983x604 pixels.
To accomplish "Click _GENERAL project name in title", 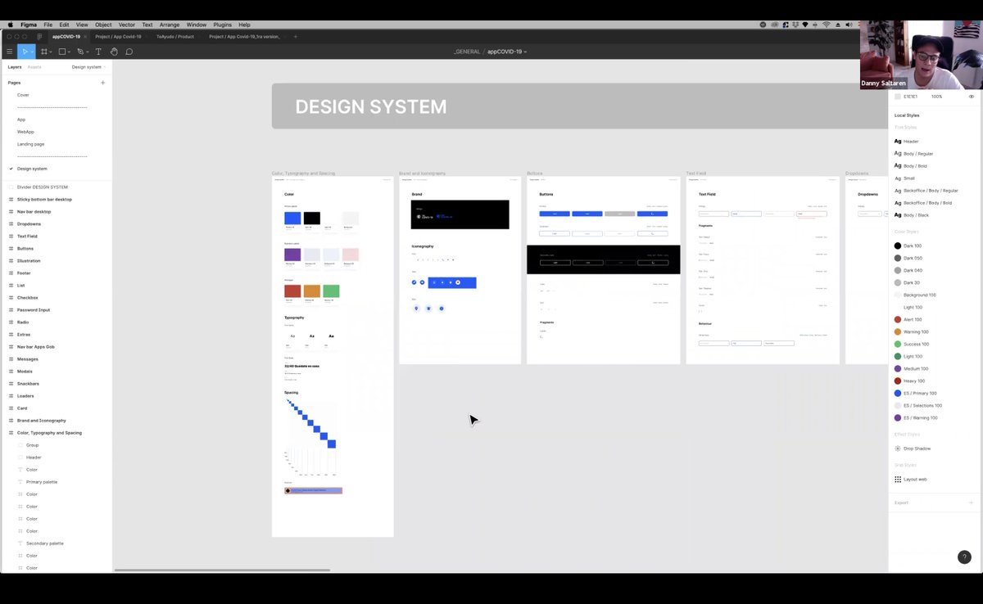I will 467,52.
